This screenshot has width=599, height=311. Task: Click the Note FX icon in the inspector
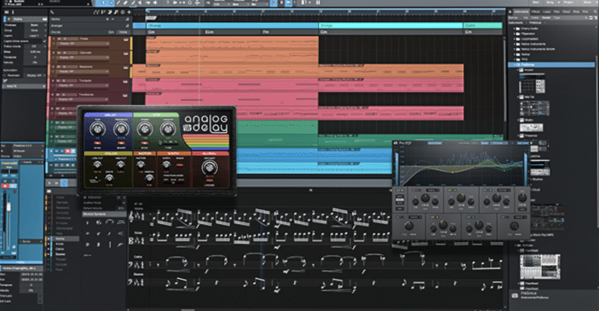pos(5,81)
